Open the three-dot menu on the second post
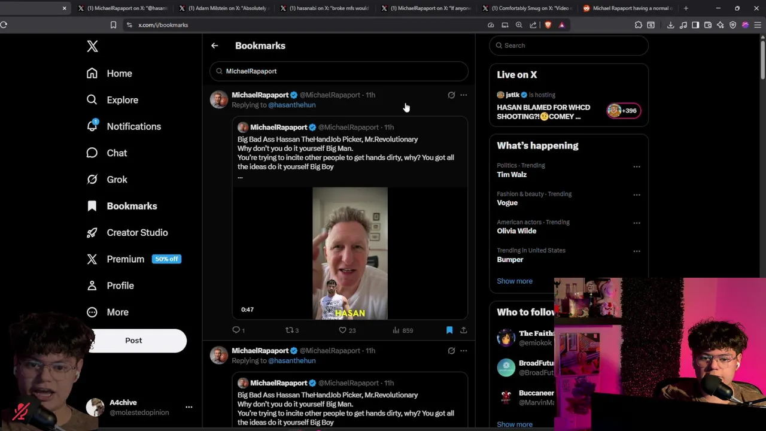The width and height of the screenshot is (766, 431). click(x=463, y=350)
